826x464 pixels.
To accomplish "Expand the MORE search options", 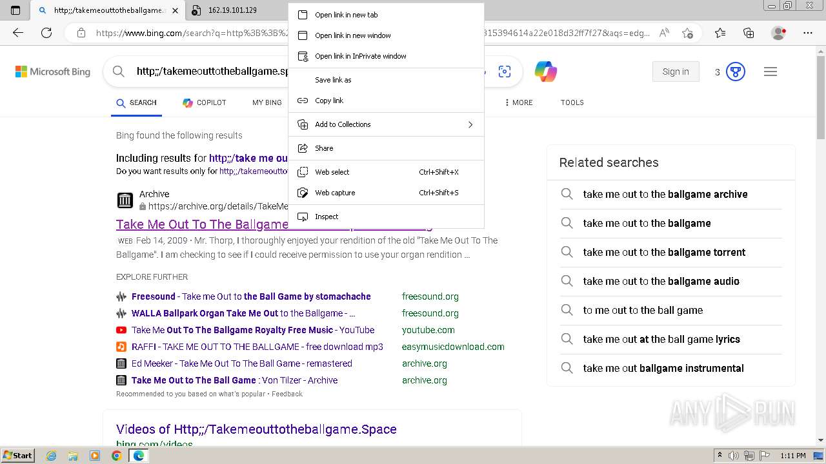I will (x=519, y=102).
